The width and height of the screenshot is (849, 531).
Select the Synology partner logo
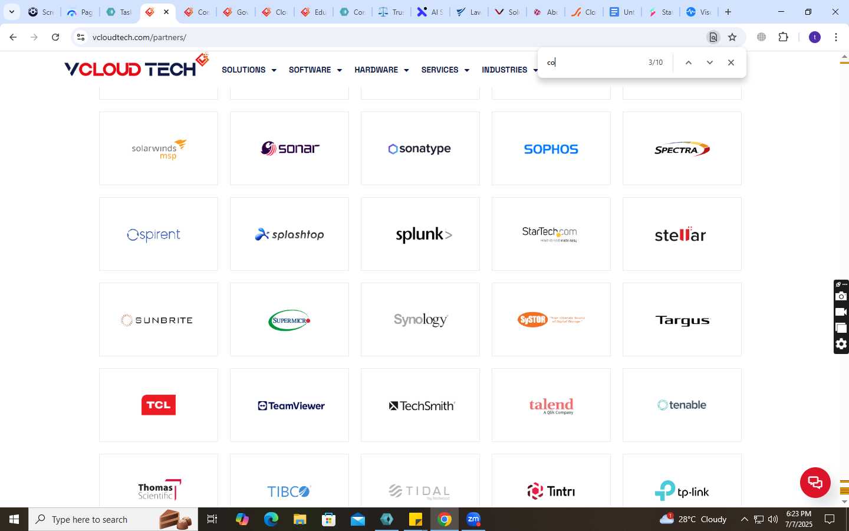420,320
